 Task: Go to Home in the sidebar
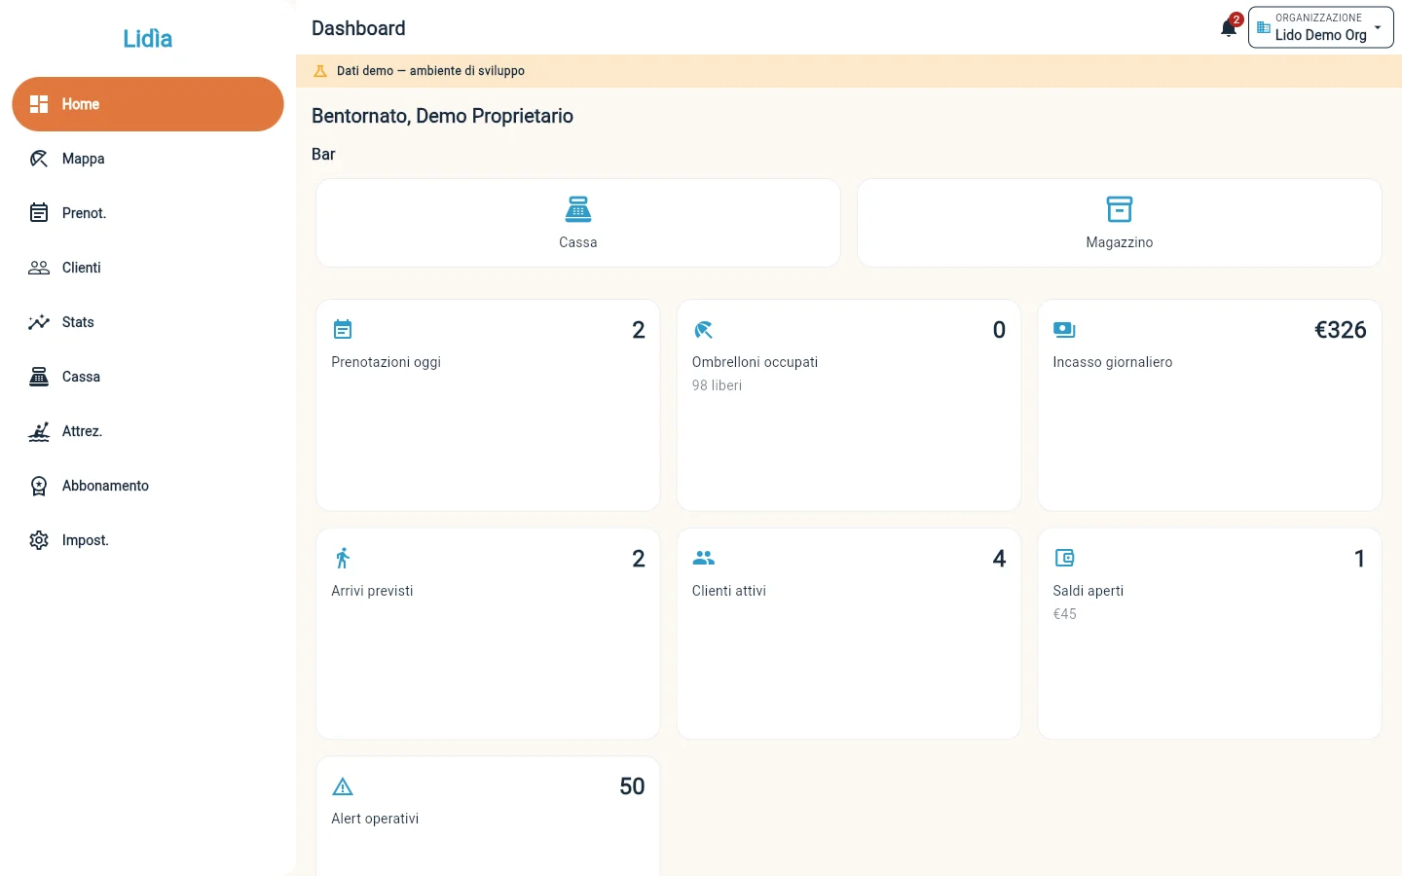[x=148, y=104]
